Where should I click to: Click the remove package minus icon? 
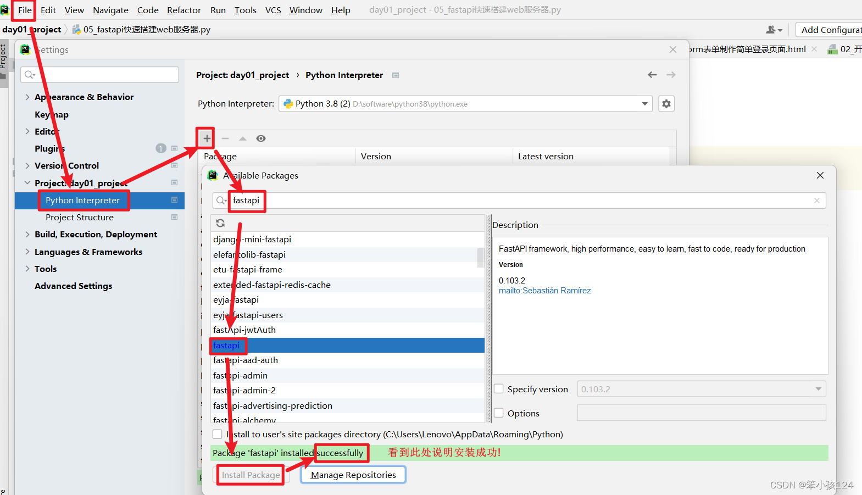[225, 138]
